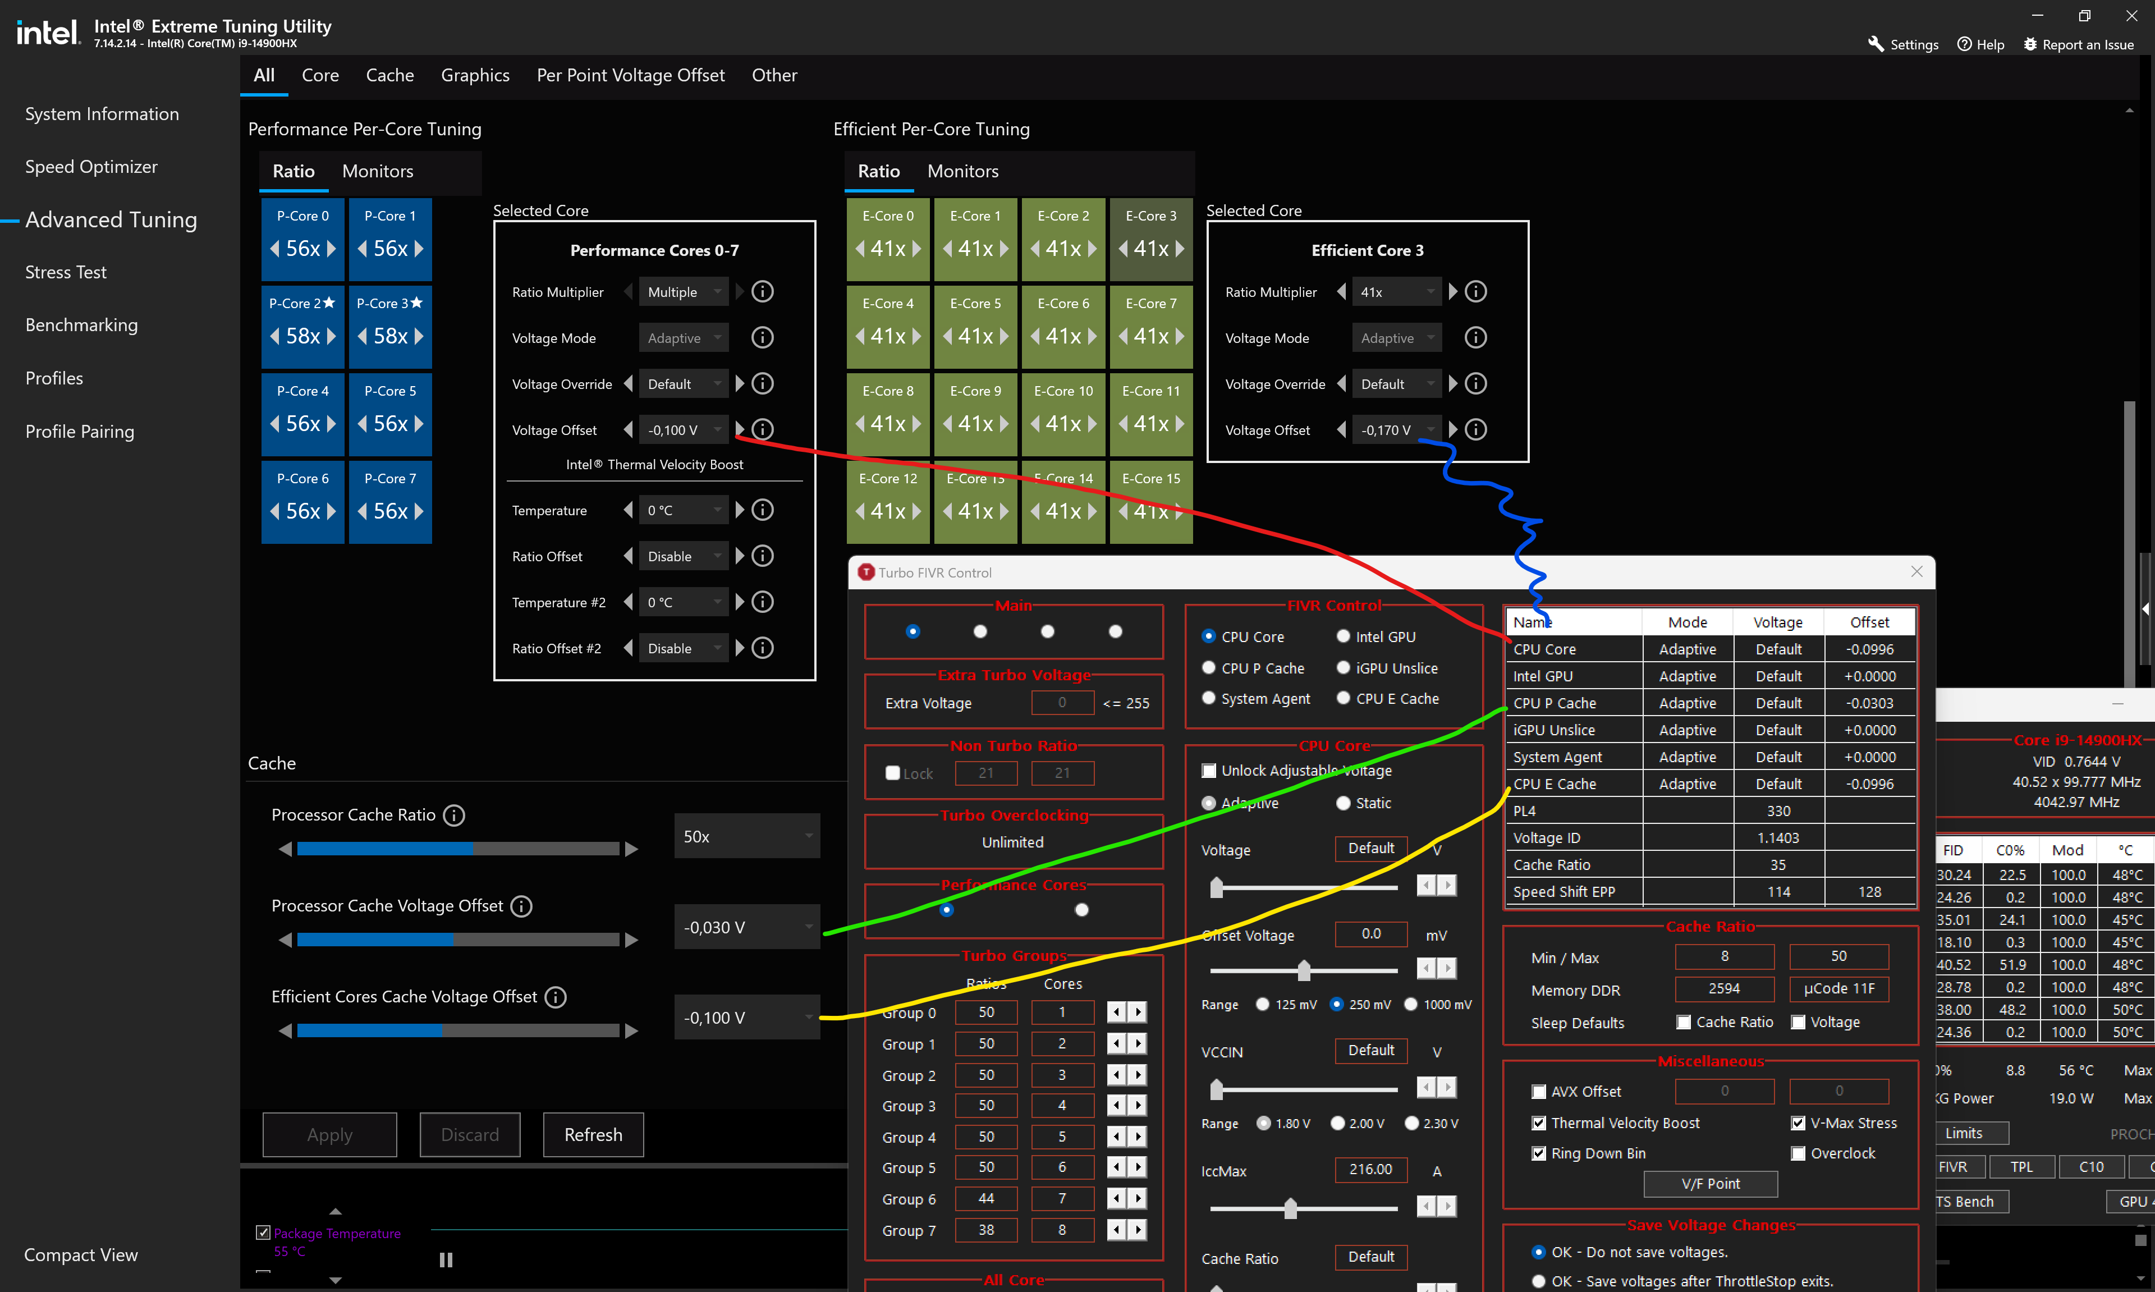Select CPU P Cache radio button

[1208, 668]
